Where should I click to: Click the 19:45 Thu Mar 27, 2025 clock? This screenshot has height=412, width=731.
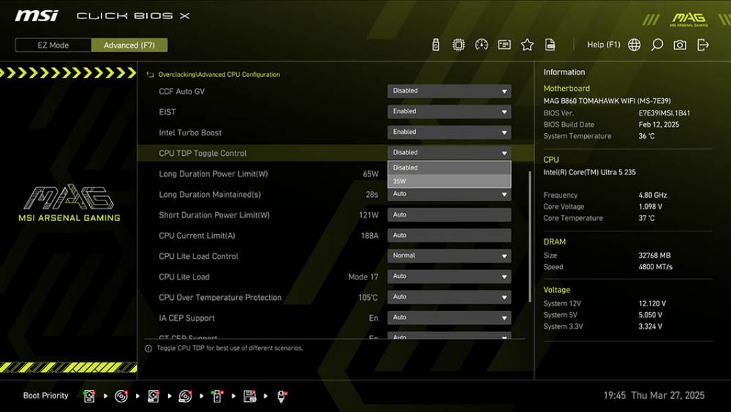pos(653,396)
